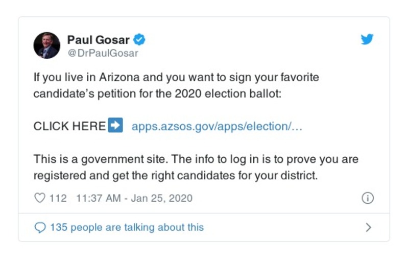Open Paul Gosar's profile picture
Screen dimensions: 408x262
click(47, 45)
